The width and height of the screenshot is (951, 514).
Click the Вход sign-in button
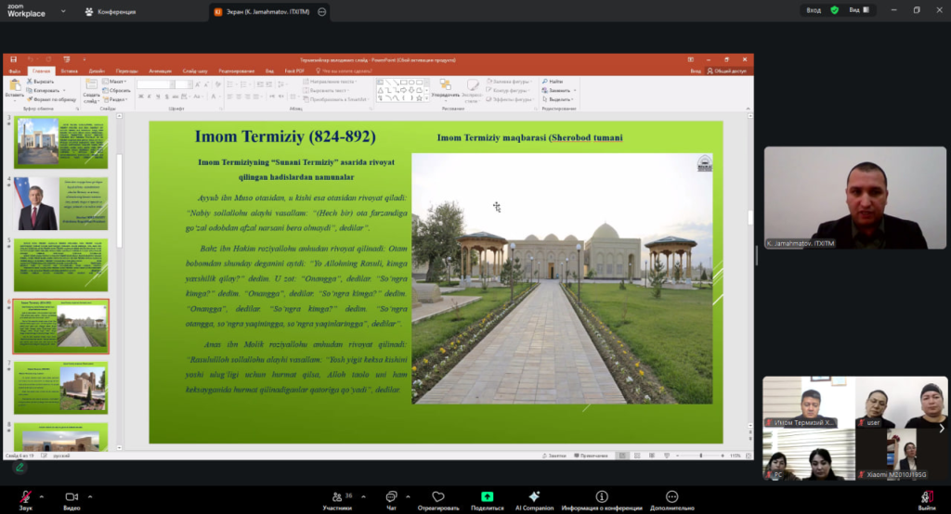click(x=814, y=10)
